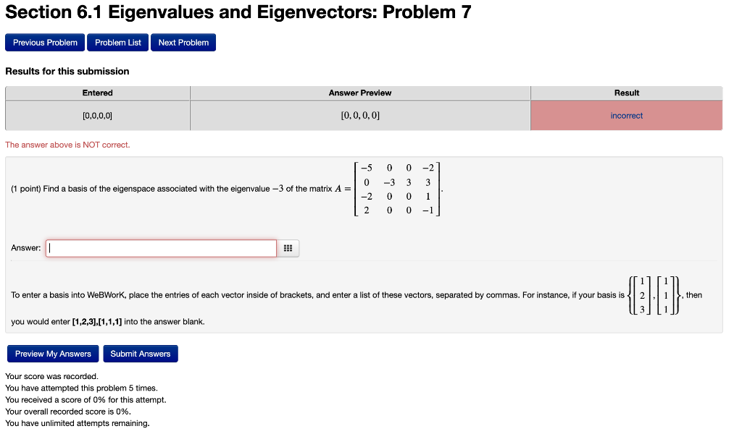742x434 pixels.
Task: Advance with the Next Problem button
Action: point(183,42)
